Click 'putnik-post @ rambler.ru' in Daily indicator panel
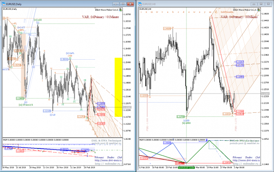 [x=106, y=143]
